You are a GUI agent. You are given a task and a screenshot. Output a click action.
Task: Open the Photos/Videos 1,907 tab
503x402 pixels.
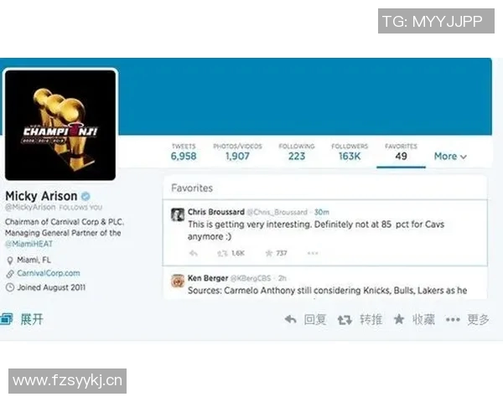click(x=237, y=152)
